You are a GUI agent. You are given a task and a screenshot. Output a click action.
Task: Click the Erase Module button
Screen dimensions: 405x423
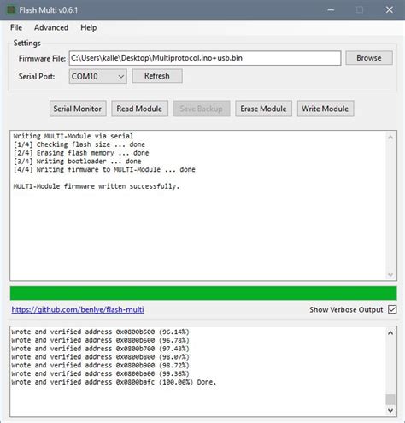click(x=263, y=109)
